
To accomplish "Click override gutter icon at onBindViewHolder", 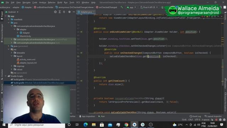I will pyautogui.click(x=81, y=32).
